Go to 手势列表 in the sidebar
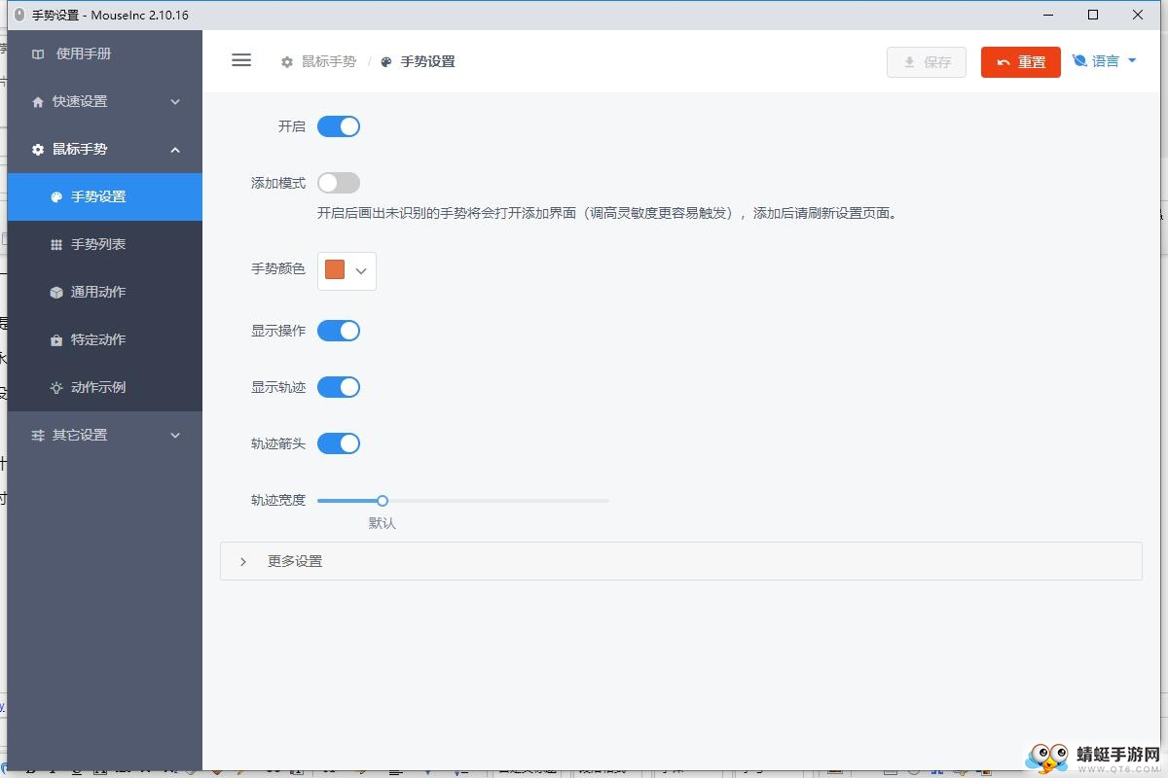 point(105,244)
